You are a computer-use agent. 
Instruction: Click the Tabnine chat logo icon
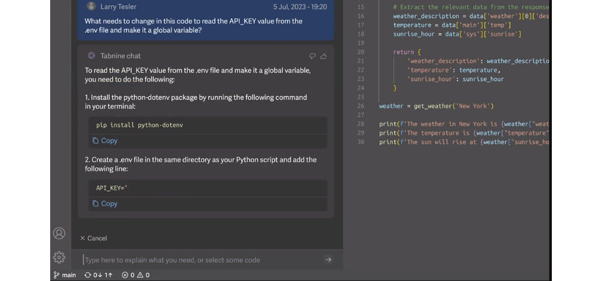(91, 56)
